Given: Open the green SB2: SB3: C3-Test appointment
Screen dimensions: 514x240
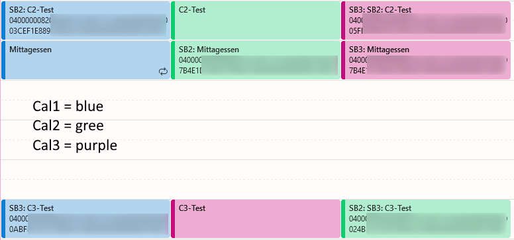Looking at the screenshot, I should pos(426,219).
